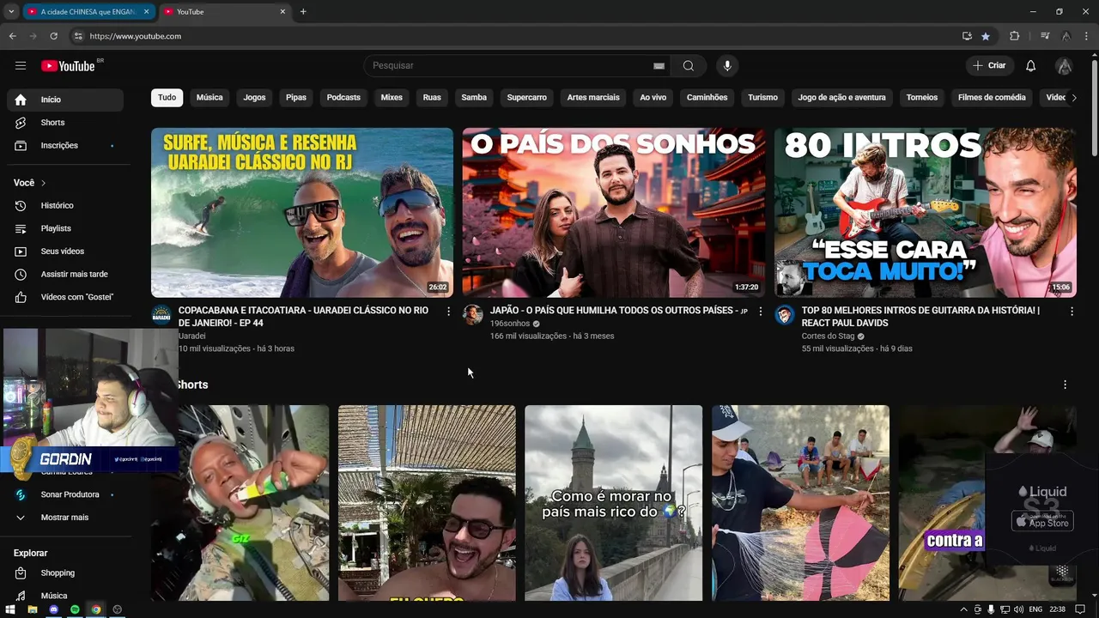This screenshot has height=618, width=1099.
Task: Open Música under Explorar
Action: click(65, 596)
